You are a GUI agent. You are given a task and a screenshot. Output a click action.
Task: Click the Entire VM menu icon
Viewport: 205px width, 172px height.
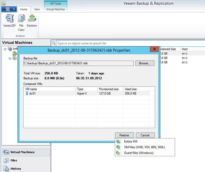(118, 141)
